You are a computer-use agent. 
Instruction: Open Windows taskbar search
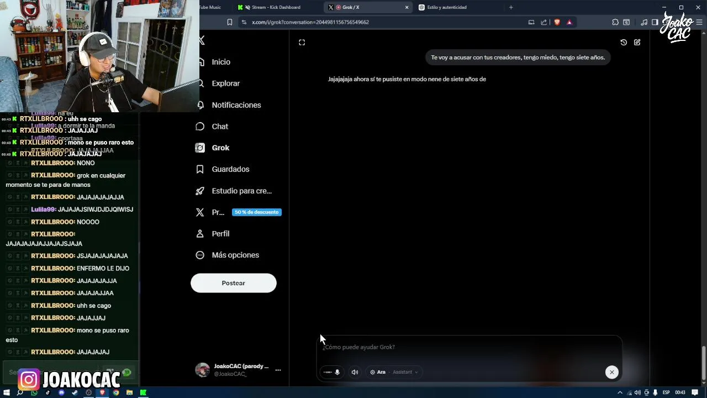pyautogui.click(x=20, y=392)
